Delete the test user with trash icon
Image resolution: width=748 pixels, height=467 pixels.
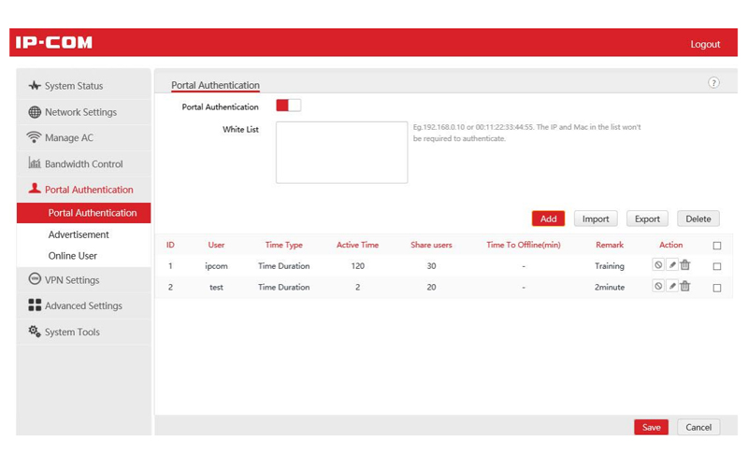pos(685,286)
